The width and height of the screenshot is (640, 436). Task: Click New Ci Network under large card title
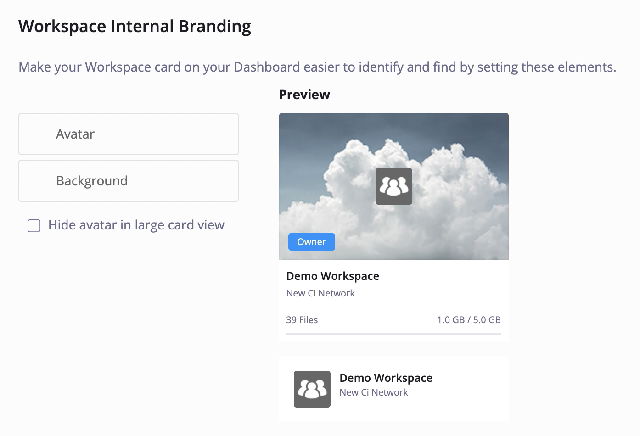pyautogui.click(x=320, y=293)
